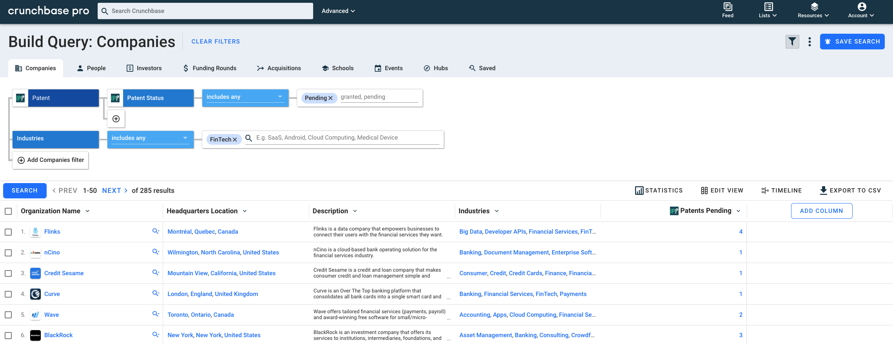Screen dimensions: 893x345
Task: Check the Credit Sesame row checkbox
Action: point(8,273)
